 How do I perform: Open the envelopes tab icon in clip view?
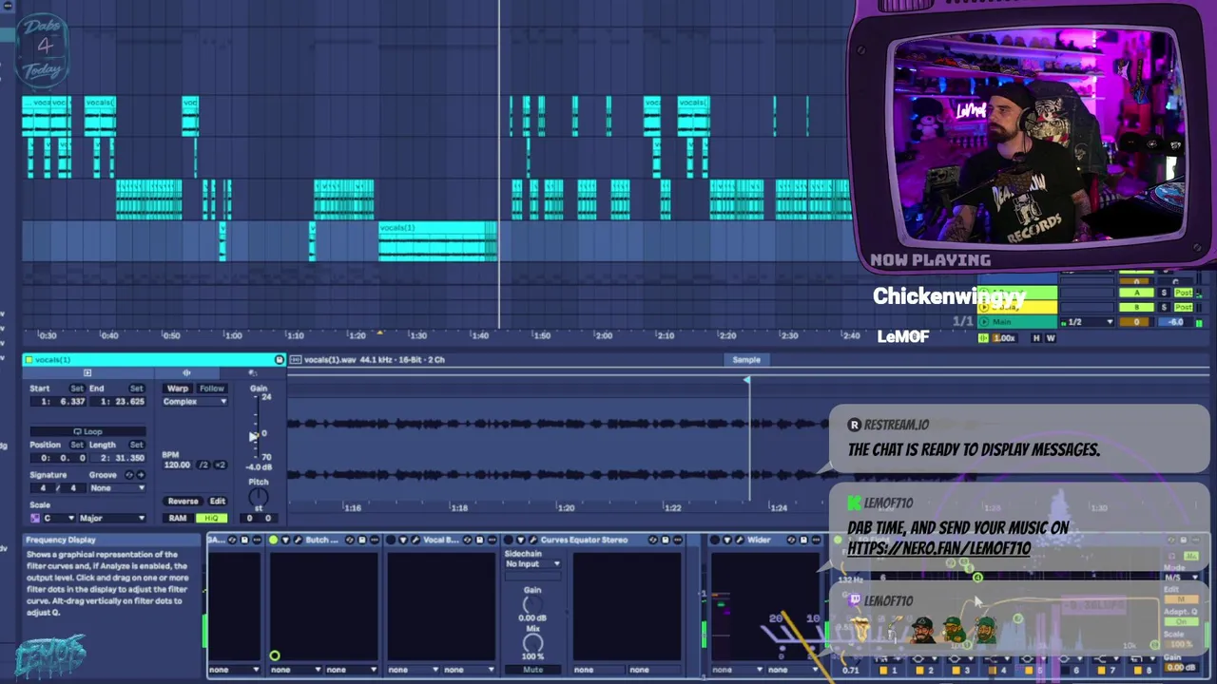(x=252, y=373)
